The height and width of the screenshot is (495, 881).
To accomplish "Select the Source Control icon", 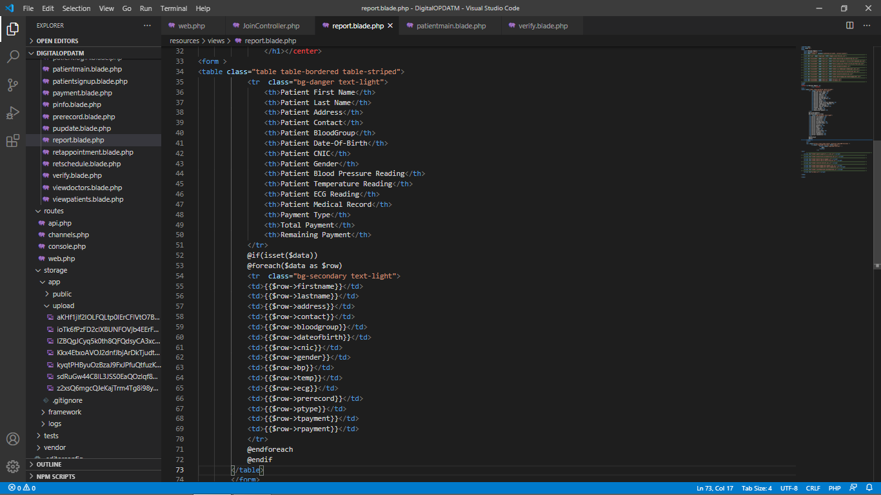I will 13,84.
